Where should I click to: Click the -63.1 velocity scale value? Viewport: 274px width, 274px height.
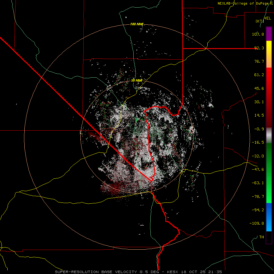(x=258, y=183)
